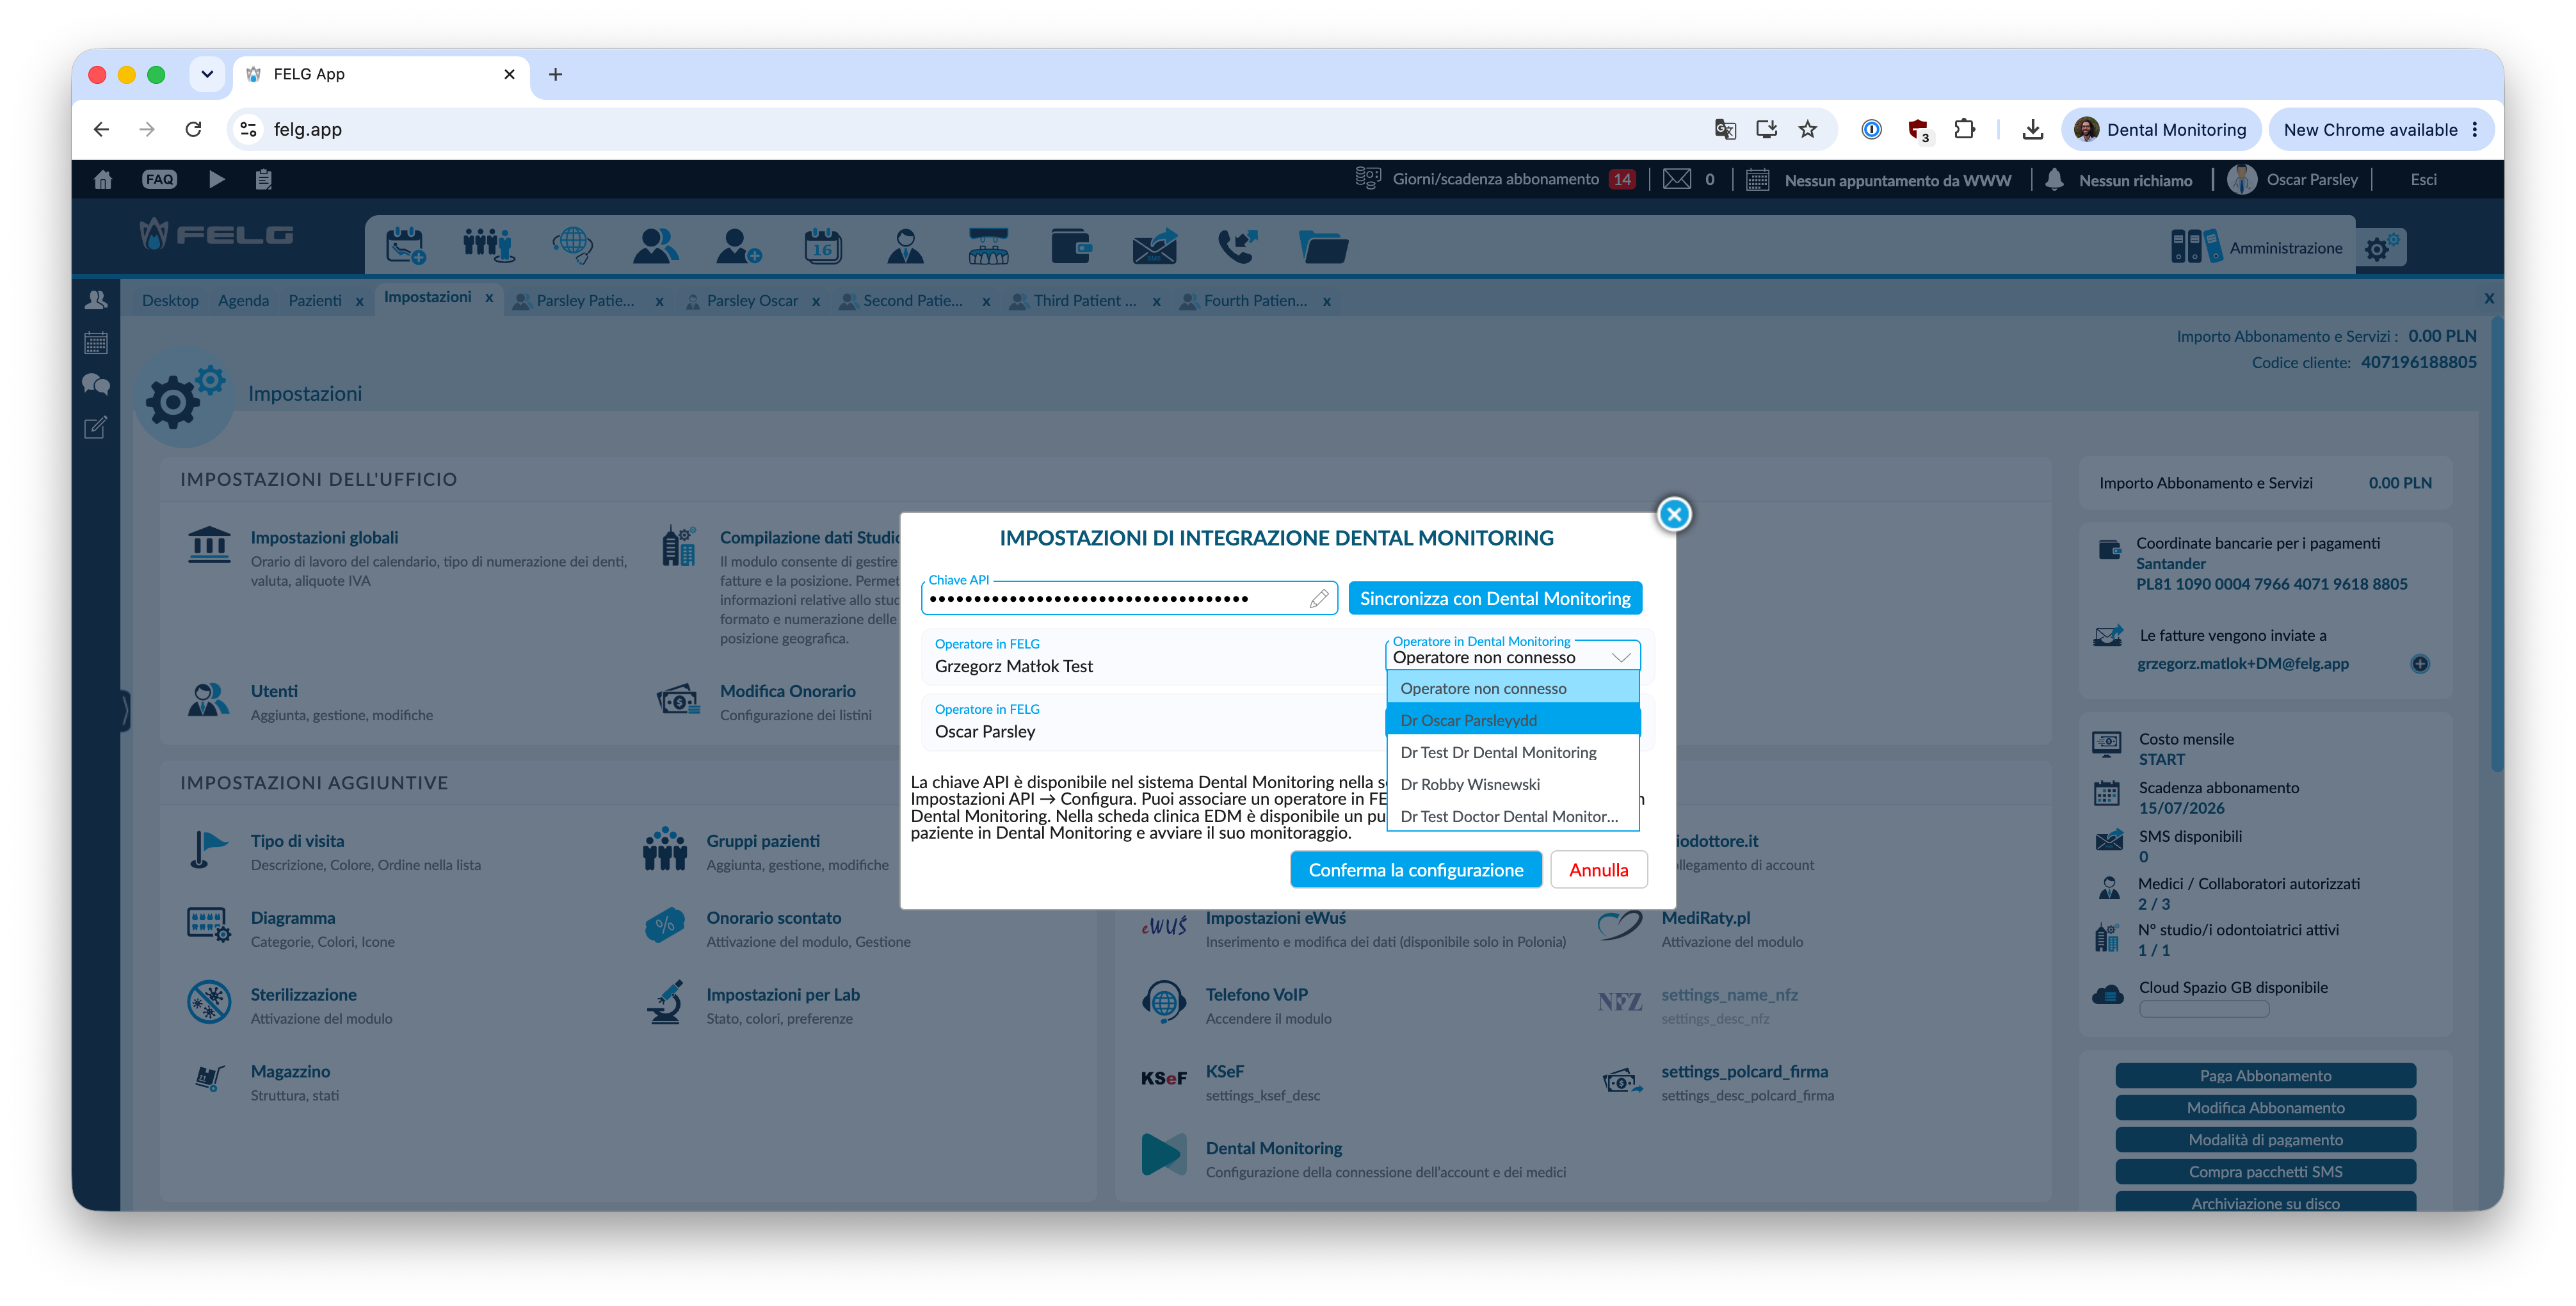The image size is (2576, 1306).
Task: Click Esci to log out
Action: point(2423,179)
